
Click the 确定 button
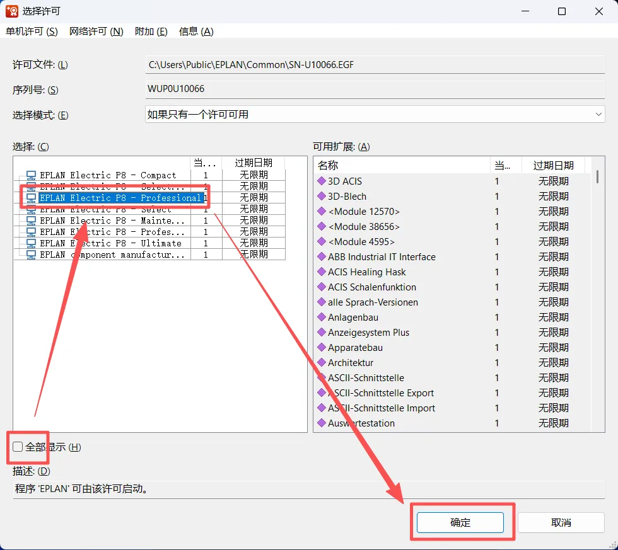coord(460,522)
